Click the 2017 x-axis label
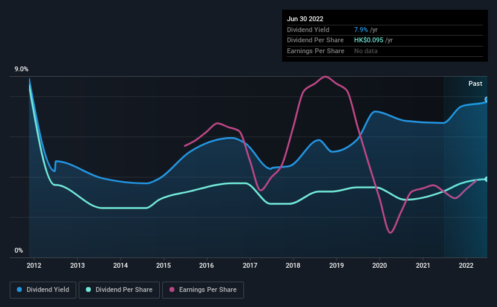Screen dimensions: 497x307 (x=250, y=265)
